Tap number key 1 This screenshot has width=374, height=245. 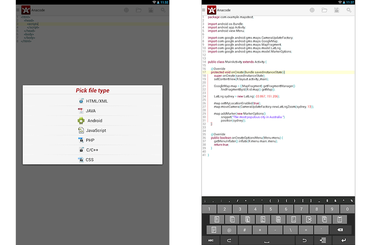[209, 209]
